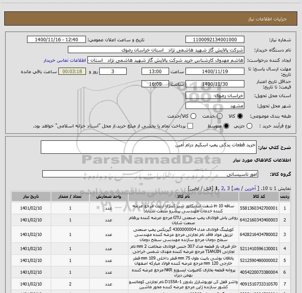Click quantity 2 in row 7
302x293 pixels.
coord(70,284)
